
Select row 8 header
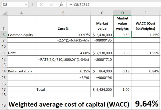click(x=4, y=34)
